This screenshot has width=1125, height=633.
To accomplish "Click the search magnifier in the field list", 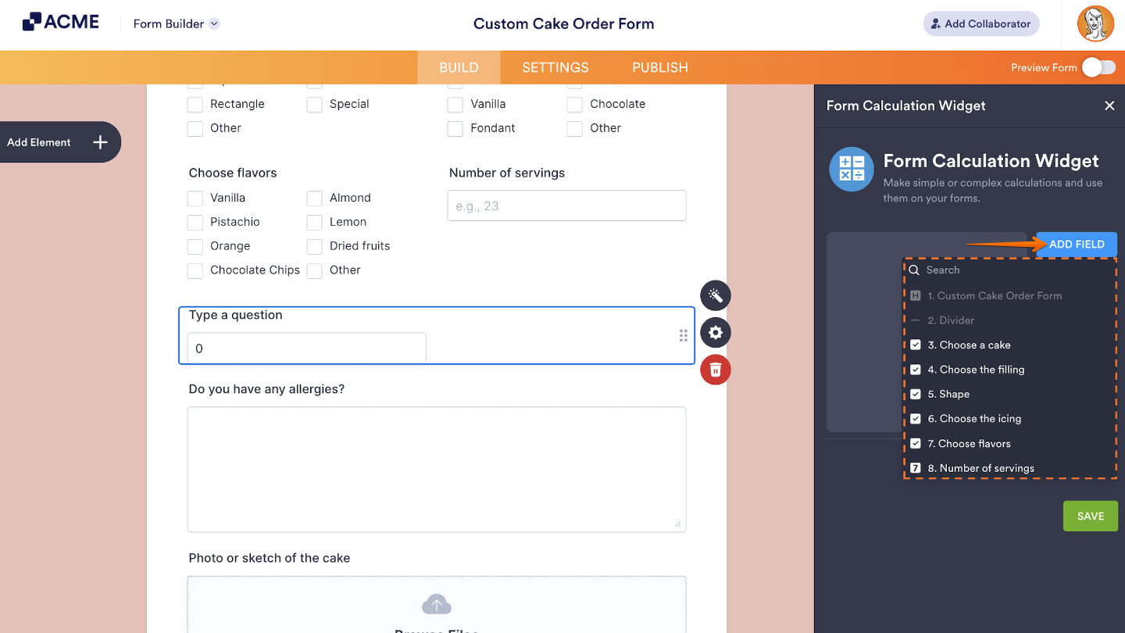I will pos(914,270).
